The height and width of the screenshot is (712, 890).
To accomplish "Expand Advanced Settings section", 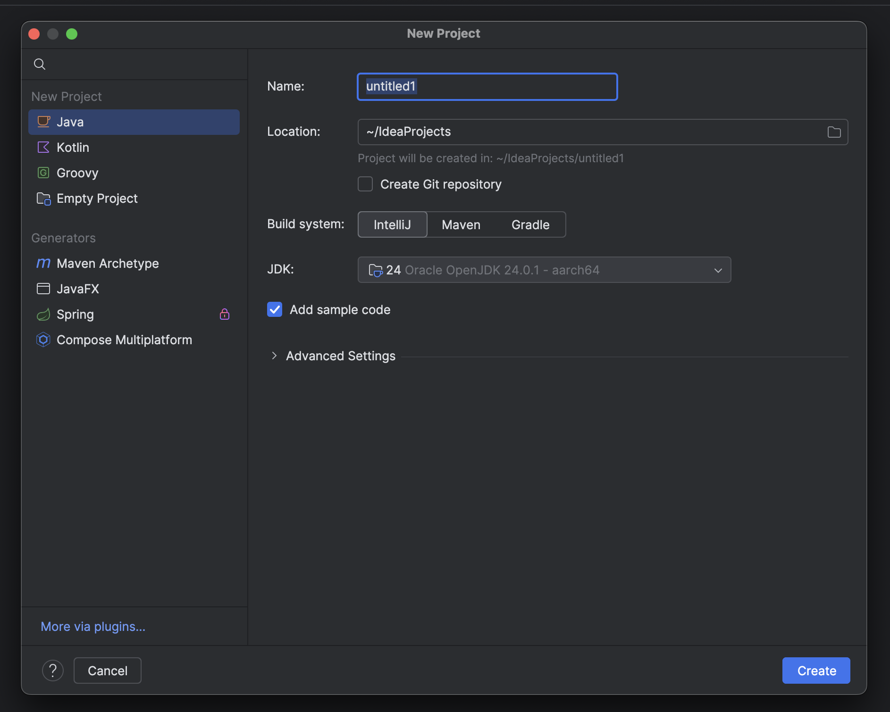I will (274, 356).
